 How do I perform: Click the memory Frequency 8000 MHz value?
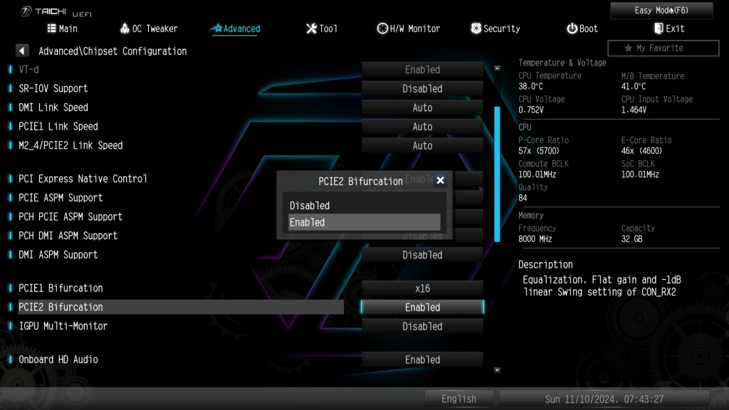[535, 239]
